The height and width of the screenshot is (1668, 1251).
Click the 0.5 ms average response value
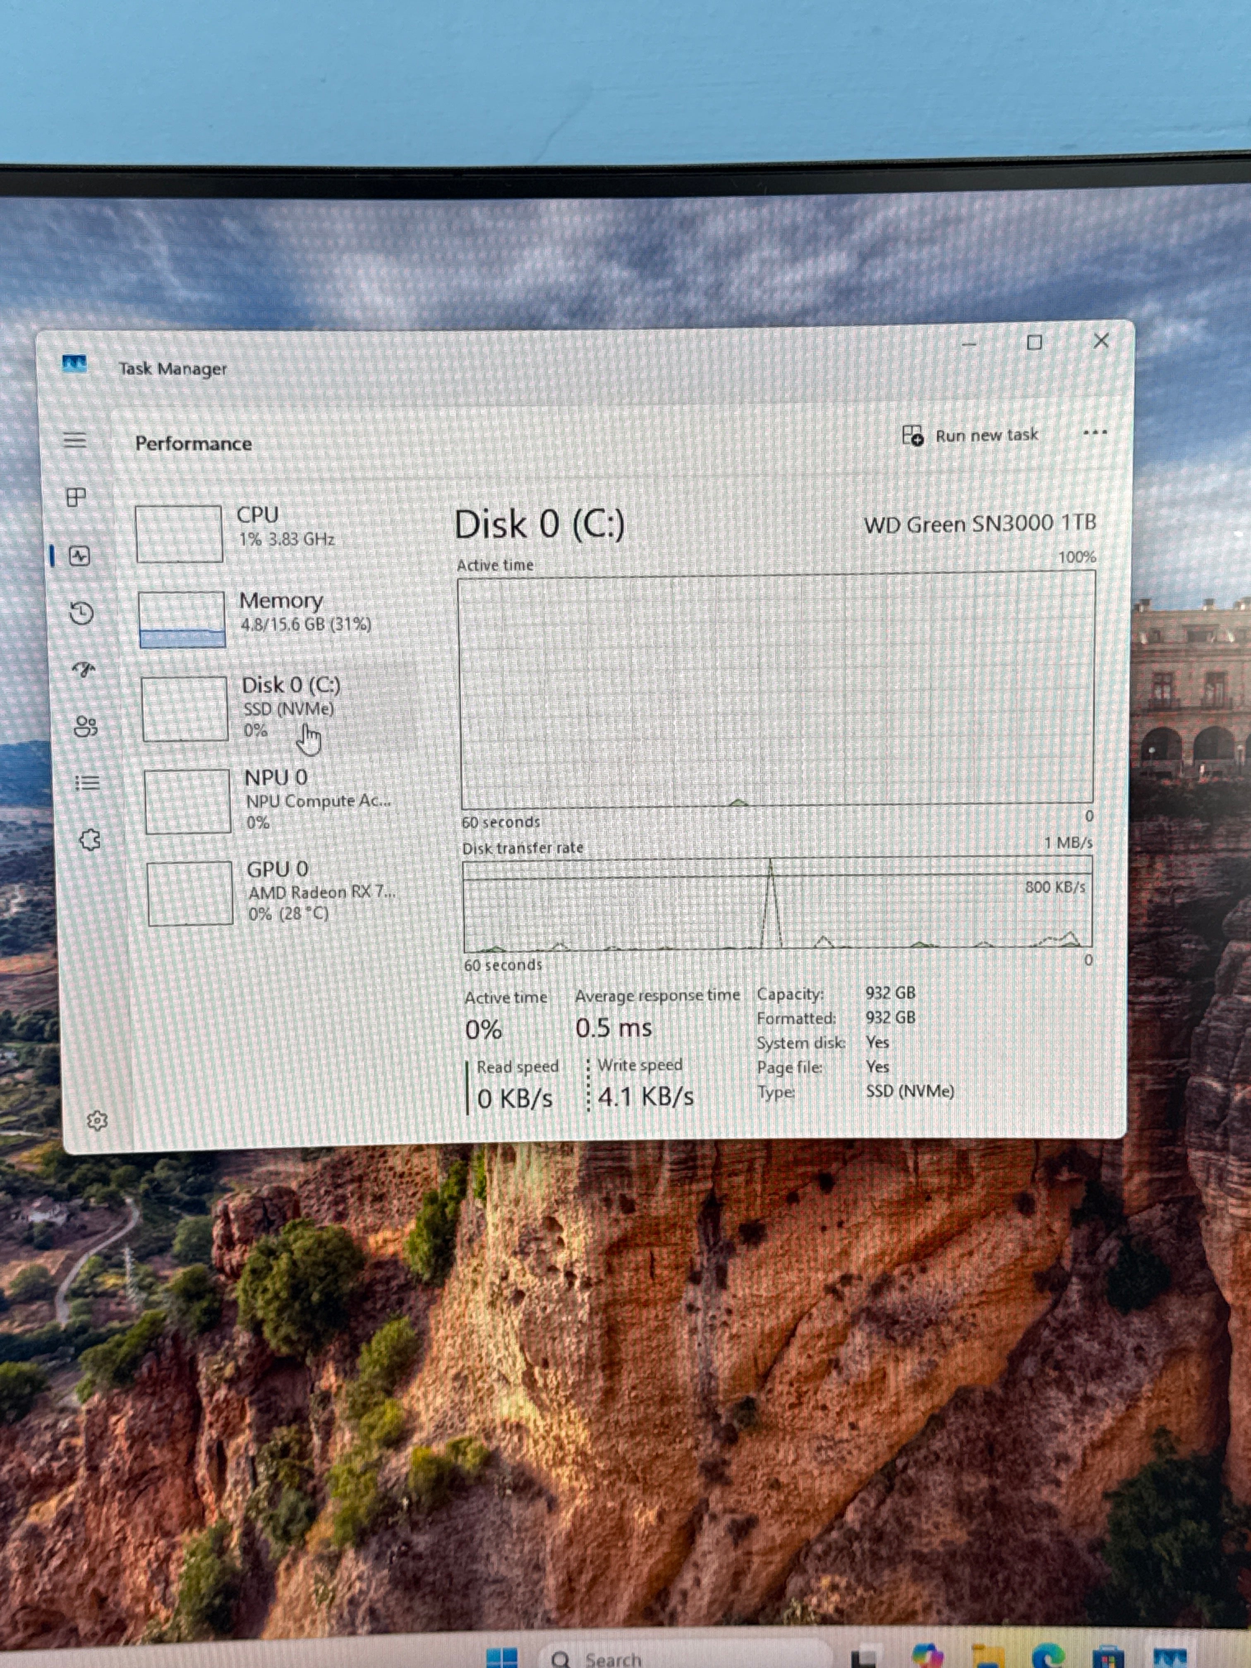(613, 1028)
